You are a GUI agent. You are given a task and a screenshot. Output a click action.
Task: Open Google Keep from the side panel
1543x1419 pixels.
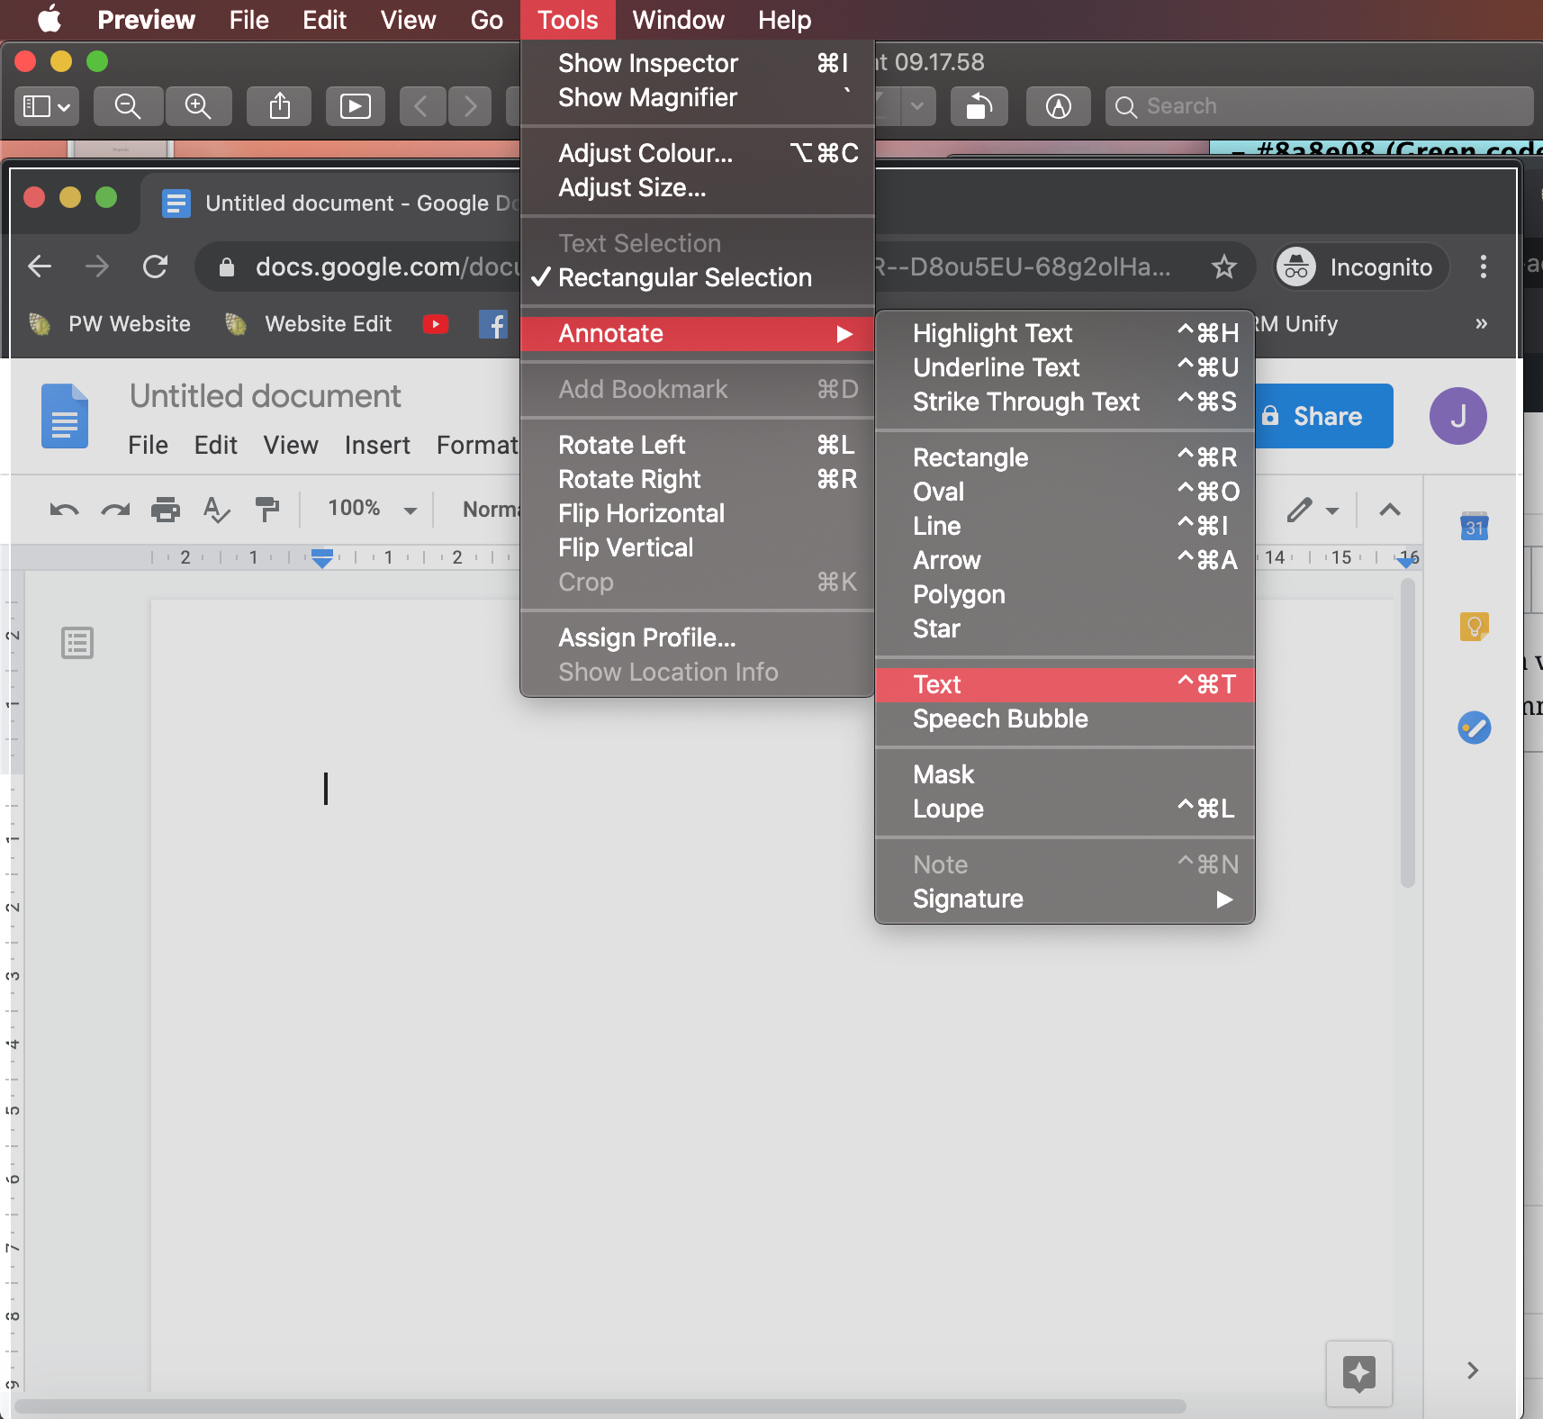click(1474, 627)
